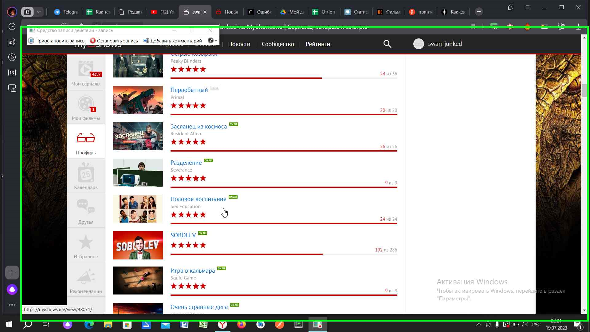
Task: Expand the tab group 13 dropdown chevron
Action: point(39,12)
